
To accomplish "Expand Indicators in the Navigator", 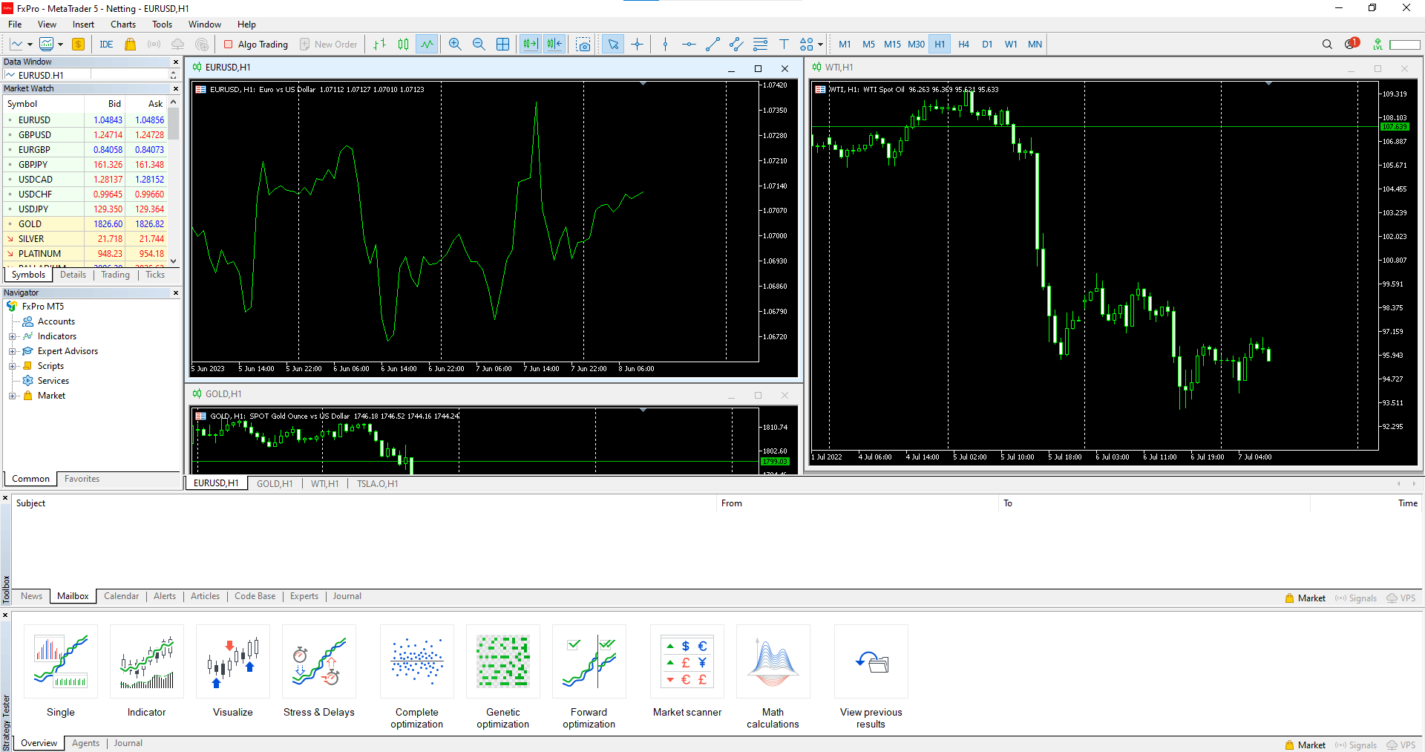I will 13,336.
